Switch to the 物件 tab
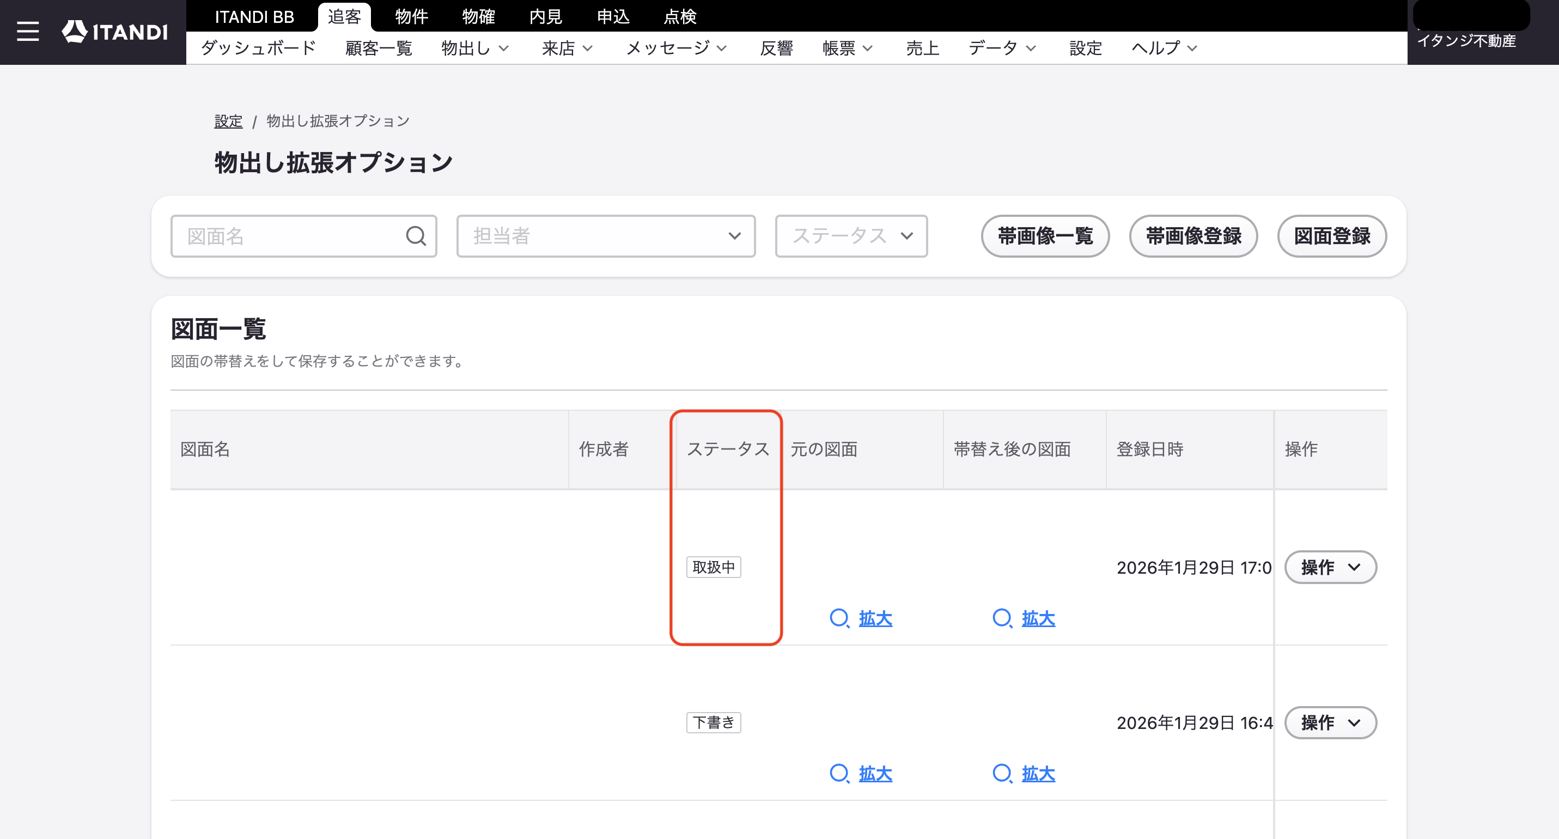The height and width of the screenshot is (839, 1559). point(411,17)
